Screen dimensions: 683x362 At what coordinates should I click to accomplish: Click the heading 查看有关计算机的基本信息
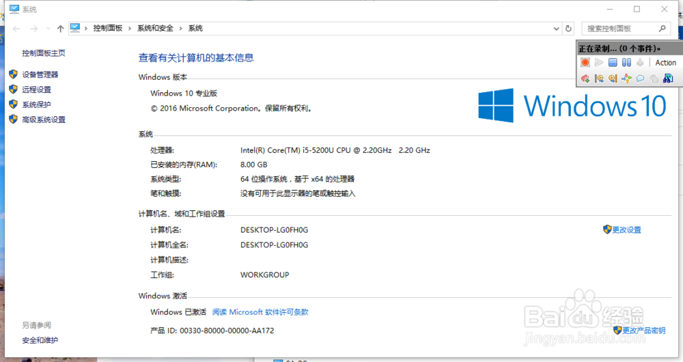pos(196,58)
